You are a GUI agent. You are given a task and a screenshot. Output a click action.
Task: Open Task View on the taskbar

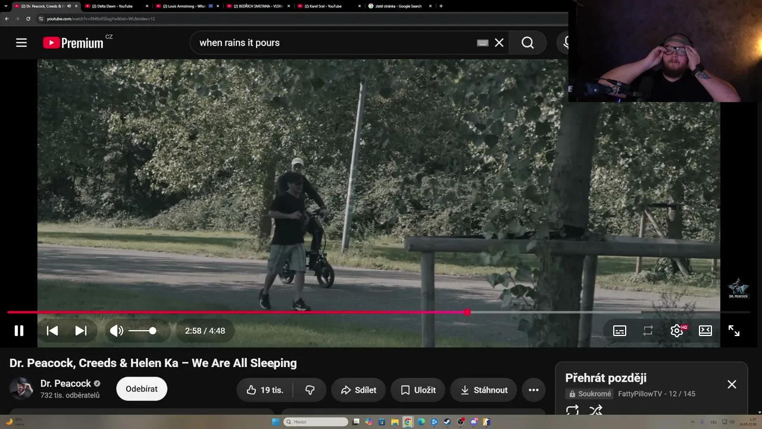(x=356, y=422)
